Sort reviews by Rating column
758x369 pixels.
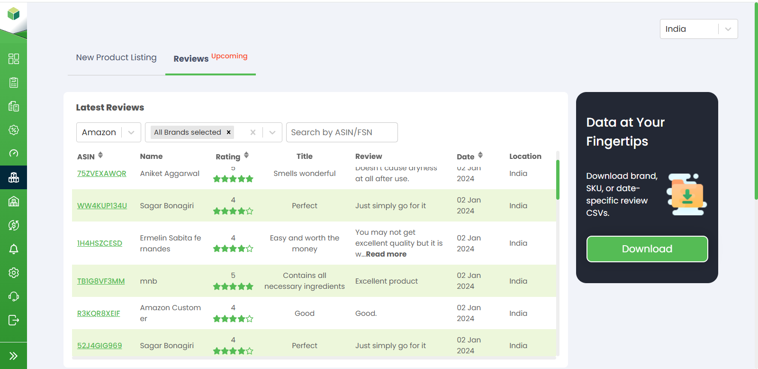[246, 156]
